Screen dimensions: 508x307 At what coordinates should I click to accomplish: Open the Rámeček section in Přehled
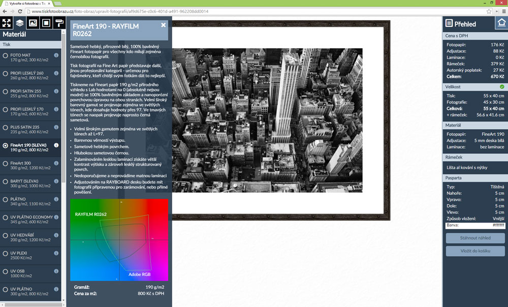tap(475, 158)
